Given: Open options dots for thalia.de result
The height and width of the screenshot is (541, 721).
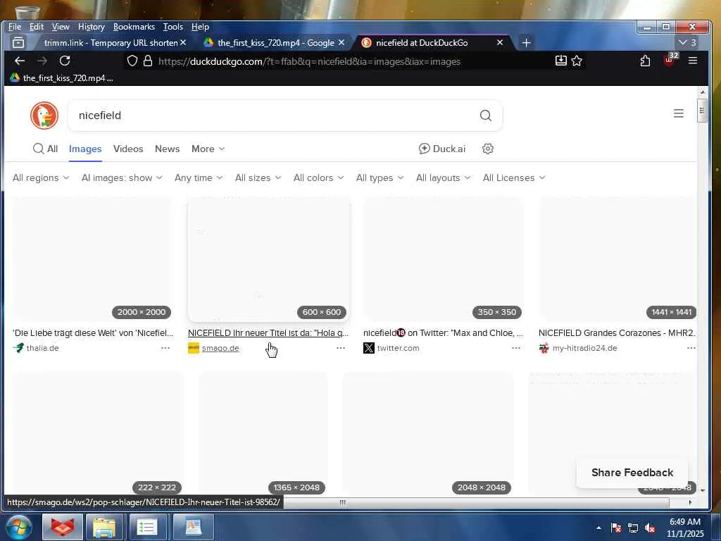Looking at the screenshot, I should click(x=165, y=348).
